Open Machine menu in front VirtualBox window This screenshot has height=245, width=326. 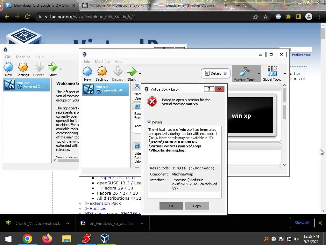pyautogui.click(x=102, y=62)
